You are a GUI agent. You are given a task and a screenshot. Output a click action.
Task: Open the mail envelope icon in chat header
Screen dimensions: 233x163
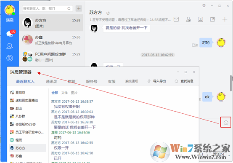(176, 19)
